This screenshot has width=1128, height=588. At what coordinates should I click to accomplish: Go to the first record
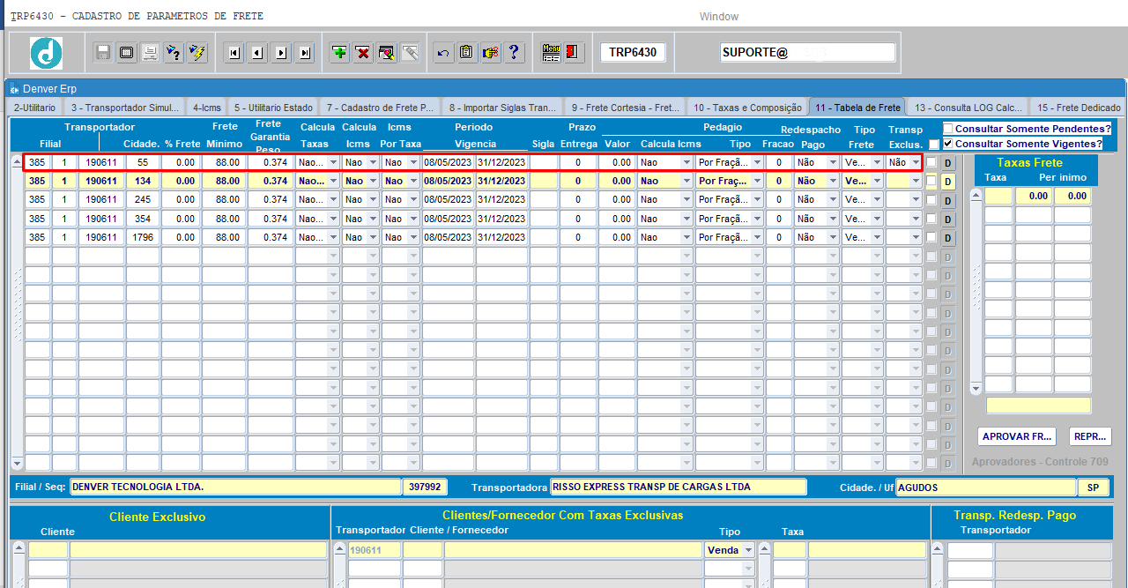[234, 53]
